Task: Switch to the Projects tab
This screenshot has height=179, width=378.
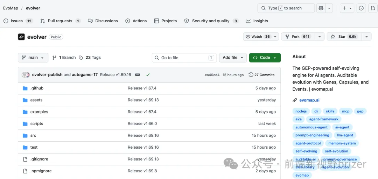Action: pyautogui.click(x=165, y=21)
